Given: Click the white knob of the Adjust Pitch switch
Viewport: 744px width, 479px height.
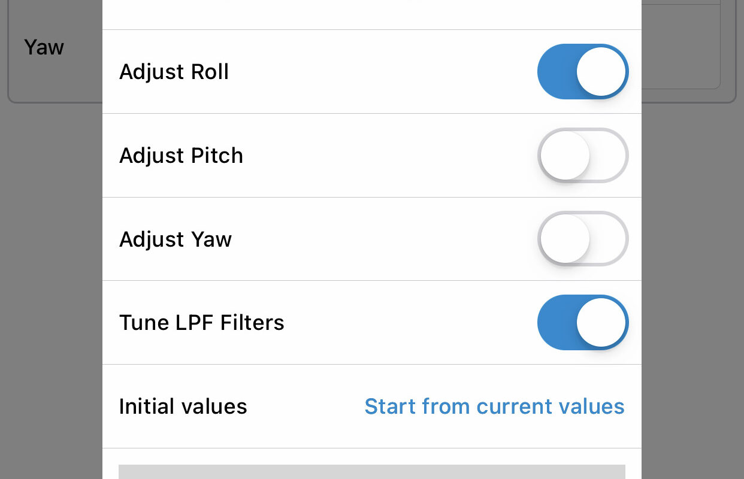Looking at the screenshot, I should point(565,156).
